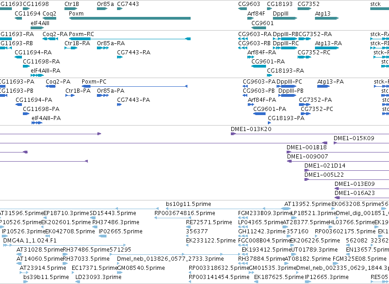389x284 pixels.
Task: Select the DME1-005L22 clone
Action: point(347,179)
